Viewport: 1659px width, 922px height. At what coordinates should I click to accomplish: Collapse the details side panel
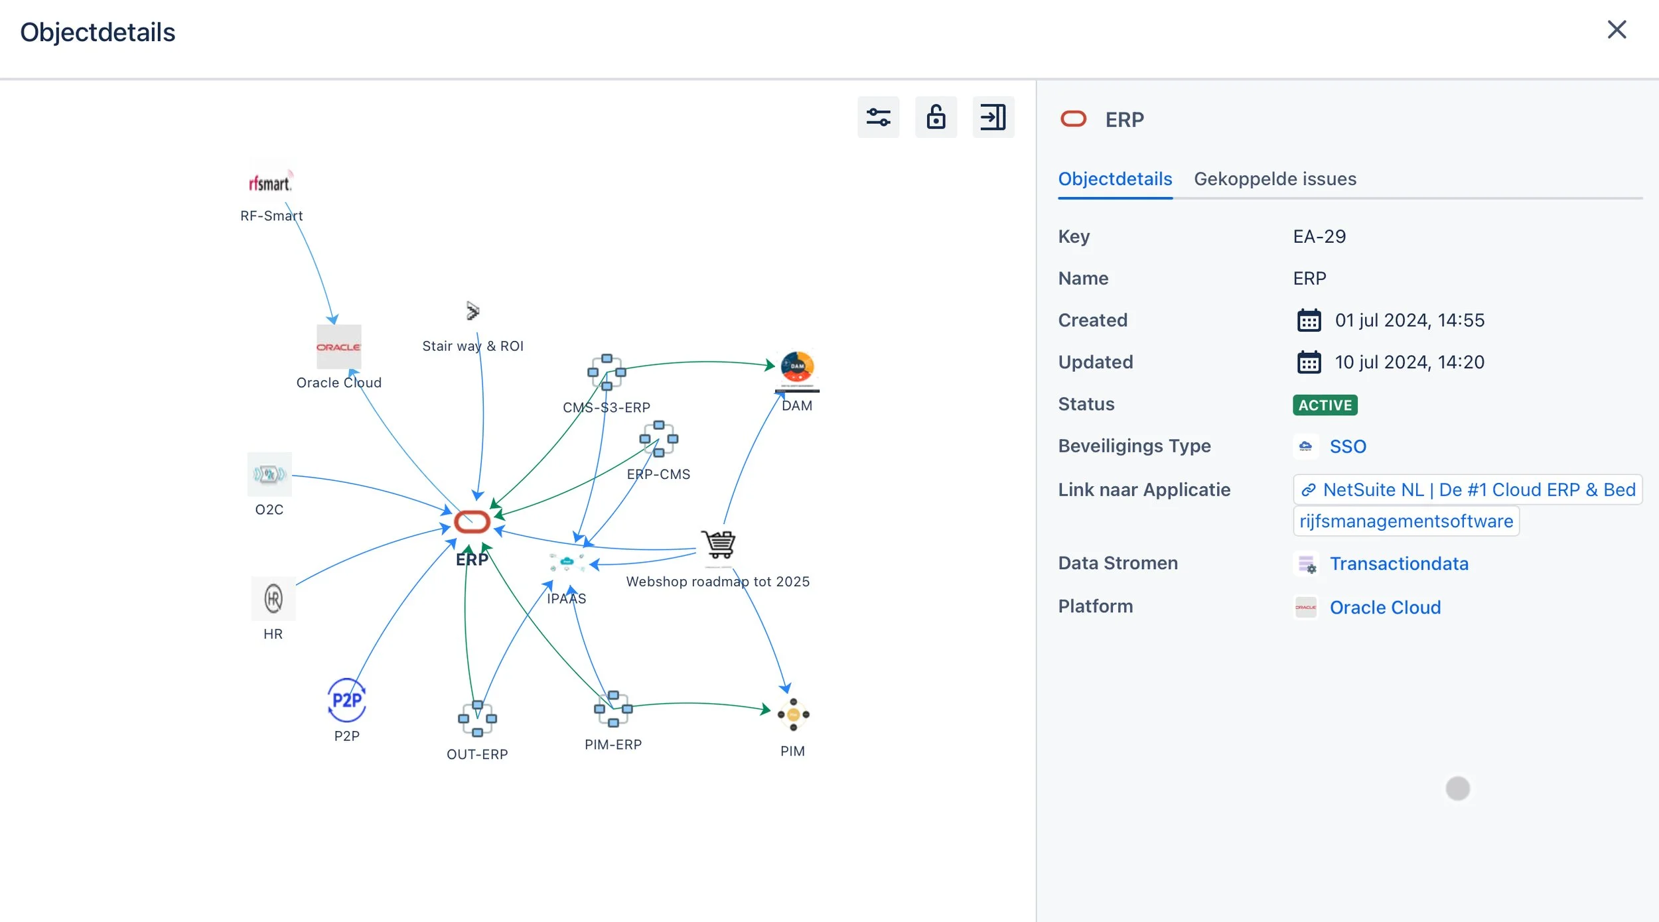pyautogui.click(x=993, y=117)
